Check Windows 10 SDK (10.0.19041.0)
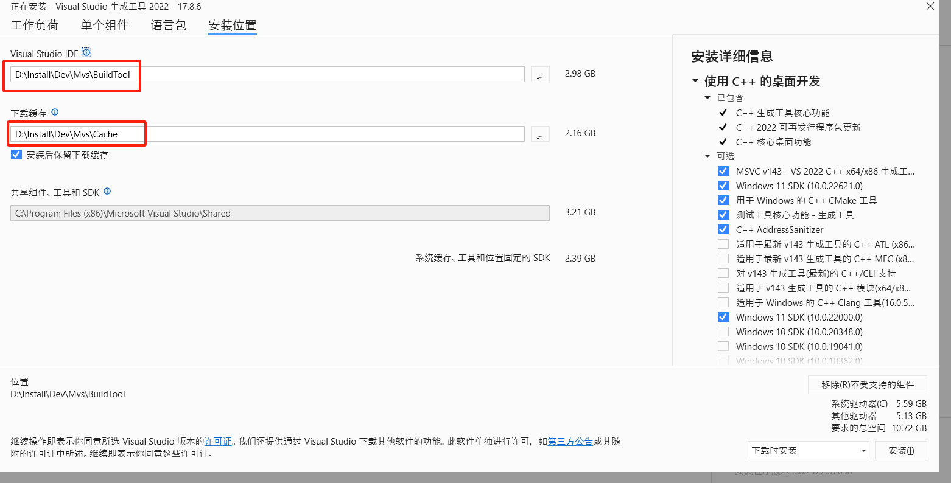951x483 pixels. pos(723,347)
